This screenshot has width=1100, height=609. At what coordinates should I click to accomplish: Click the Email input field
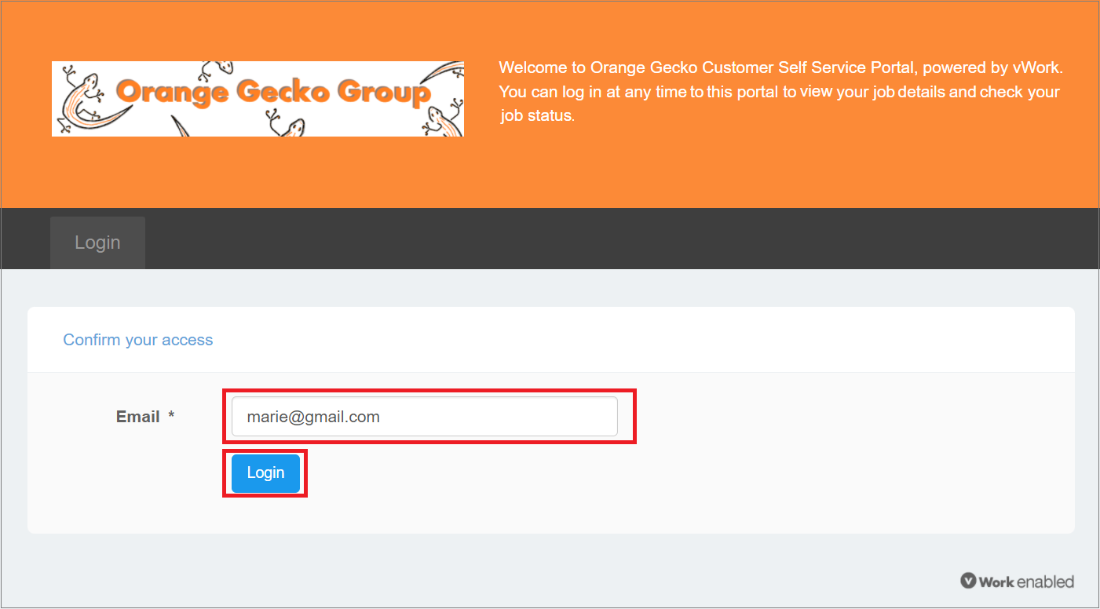click(x=425, y=417)
